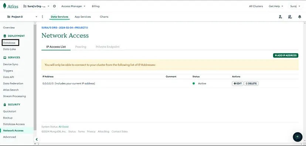Image resolution: width=306 pixels, height=146 pixels.
Task: Open Data Lake in sidebar
Action: [x=9, y=50]
